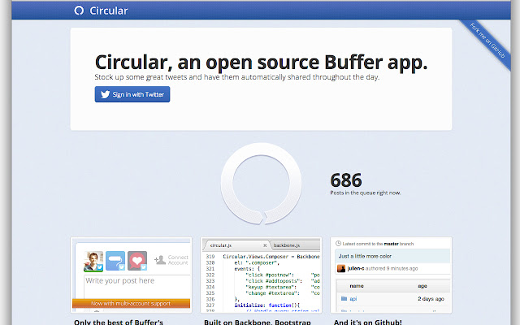Open the Circular brand name link
Screen dimensions: 520x325
pos(108,11)
